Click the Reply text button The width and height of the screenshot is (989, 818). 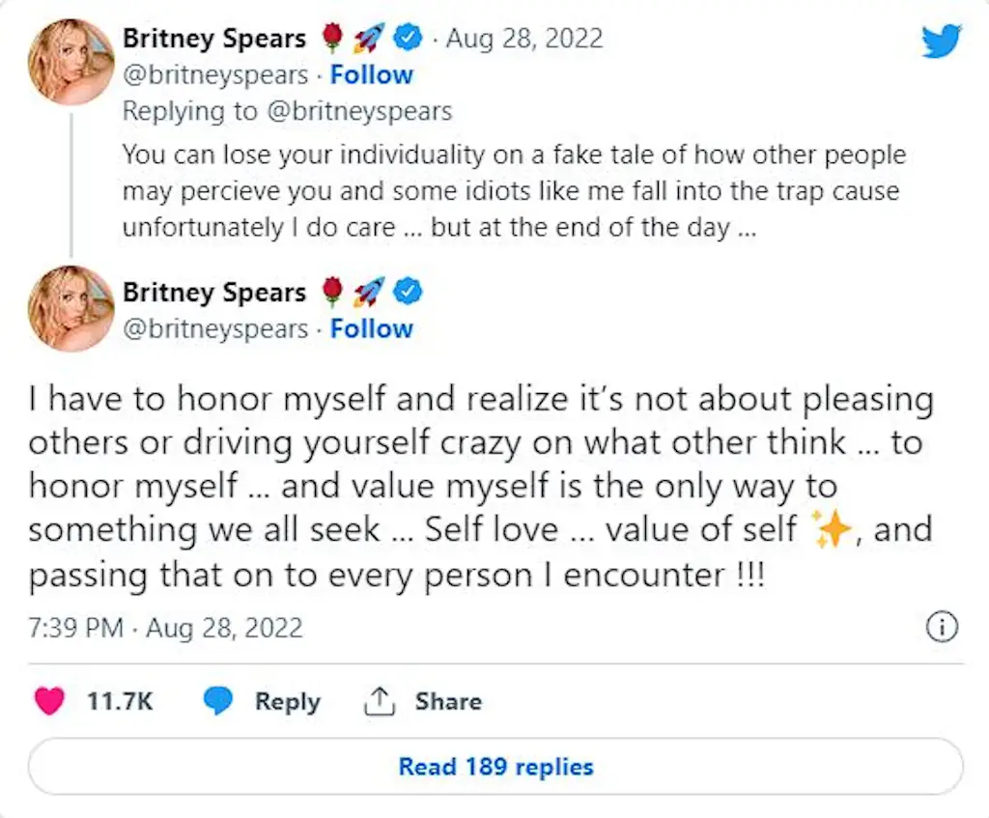coord(287,701)
